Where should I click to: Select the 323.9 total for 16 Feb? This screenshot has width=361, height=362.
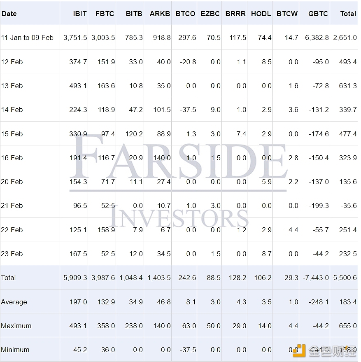(x=348, y=158)
